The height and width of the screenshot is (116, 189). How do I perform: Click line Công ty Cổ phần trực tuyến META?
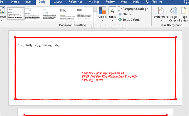103,73
